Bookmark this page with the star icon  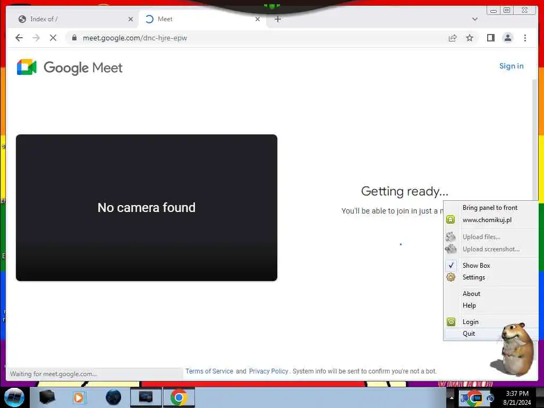click(x=470, y=38)
